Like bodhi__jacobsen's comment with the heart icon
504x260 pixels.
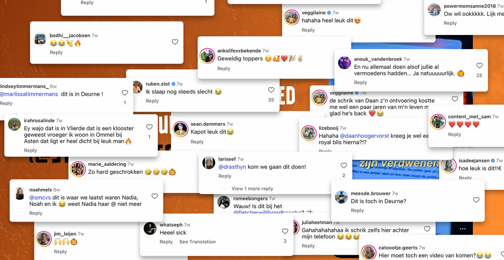175,42
